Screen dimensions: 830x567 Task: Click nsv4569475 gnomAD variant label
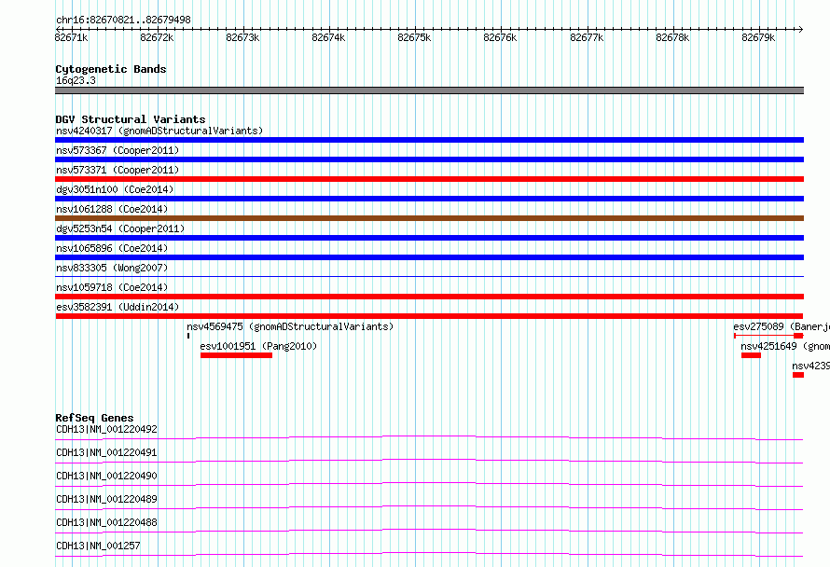[x=290, y=326]
